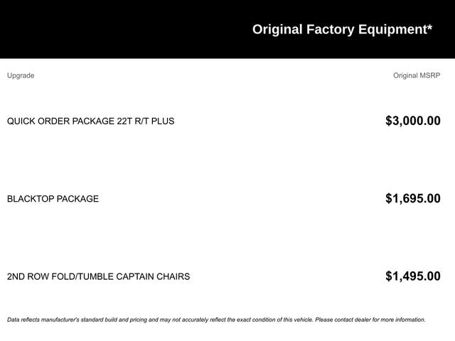
Task: Click 'R/T PLUS' in the first row
Action: pos(154,121)
